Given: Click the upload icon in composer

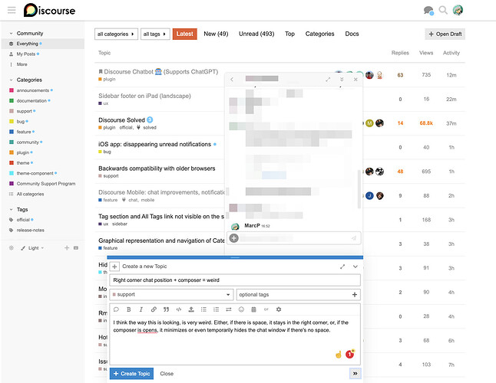Looking at the screenshot, I should tap(191, 309).
